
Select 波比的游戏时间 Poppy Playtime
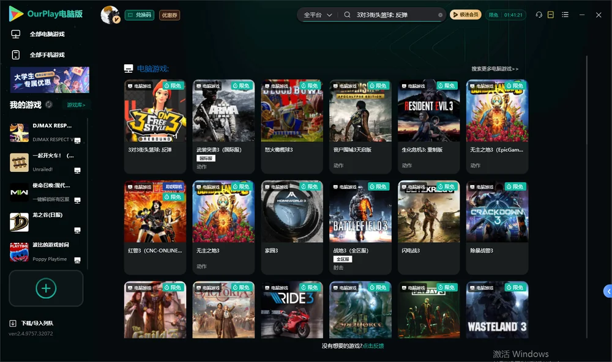(46, 252)
